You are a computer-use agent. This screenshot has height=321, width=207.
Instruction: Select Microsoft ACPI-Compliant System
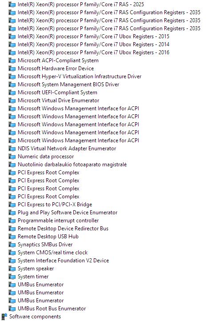click(x=58, y=60)
